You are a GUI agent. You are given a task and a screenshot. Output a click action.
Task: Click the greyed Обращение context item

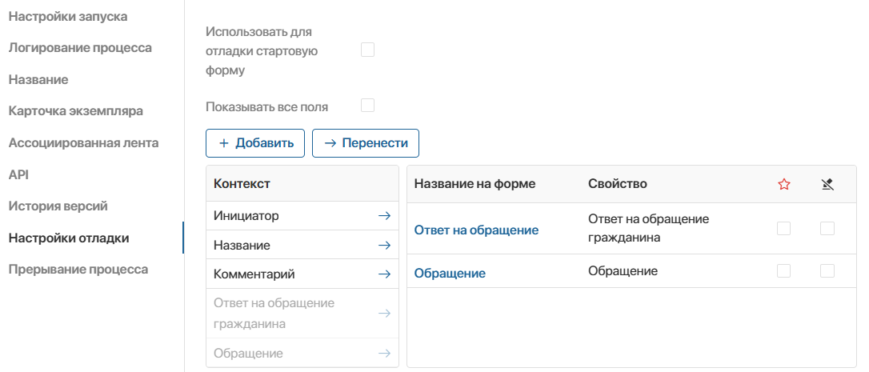[302, 353]
